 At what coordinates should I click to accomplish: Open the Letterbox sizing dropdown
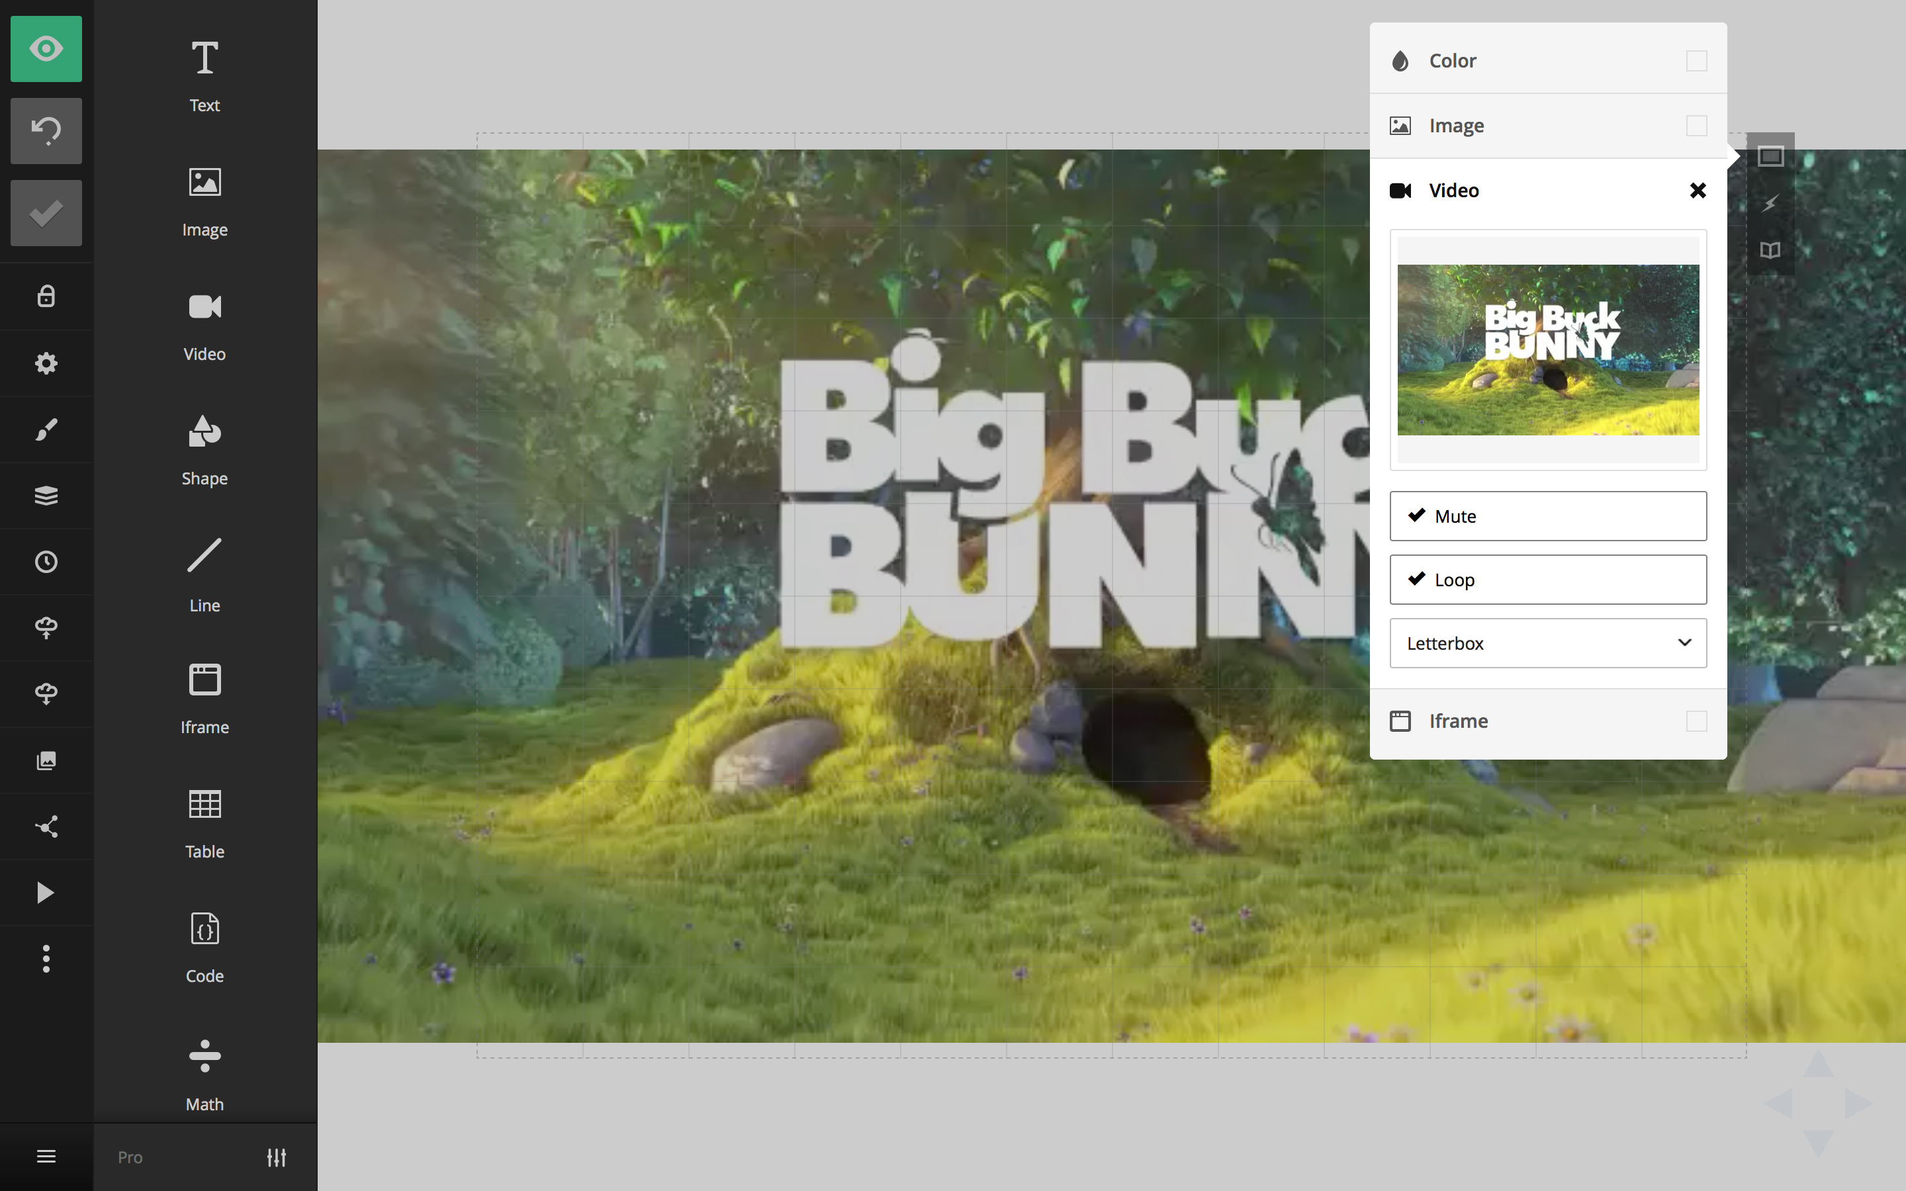pyautogui.click(x=1548, y=642)
